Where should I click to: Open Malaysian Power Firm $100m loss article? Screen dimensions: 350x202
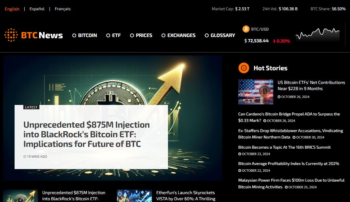point(291,180)
